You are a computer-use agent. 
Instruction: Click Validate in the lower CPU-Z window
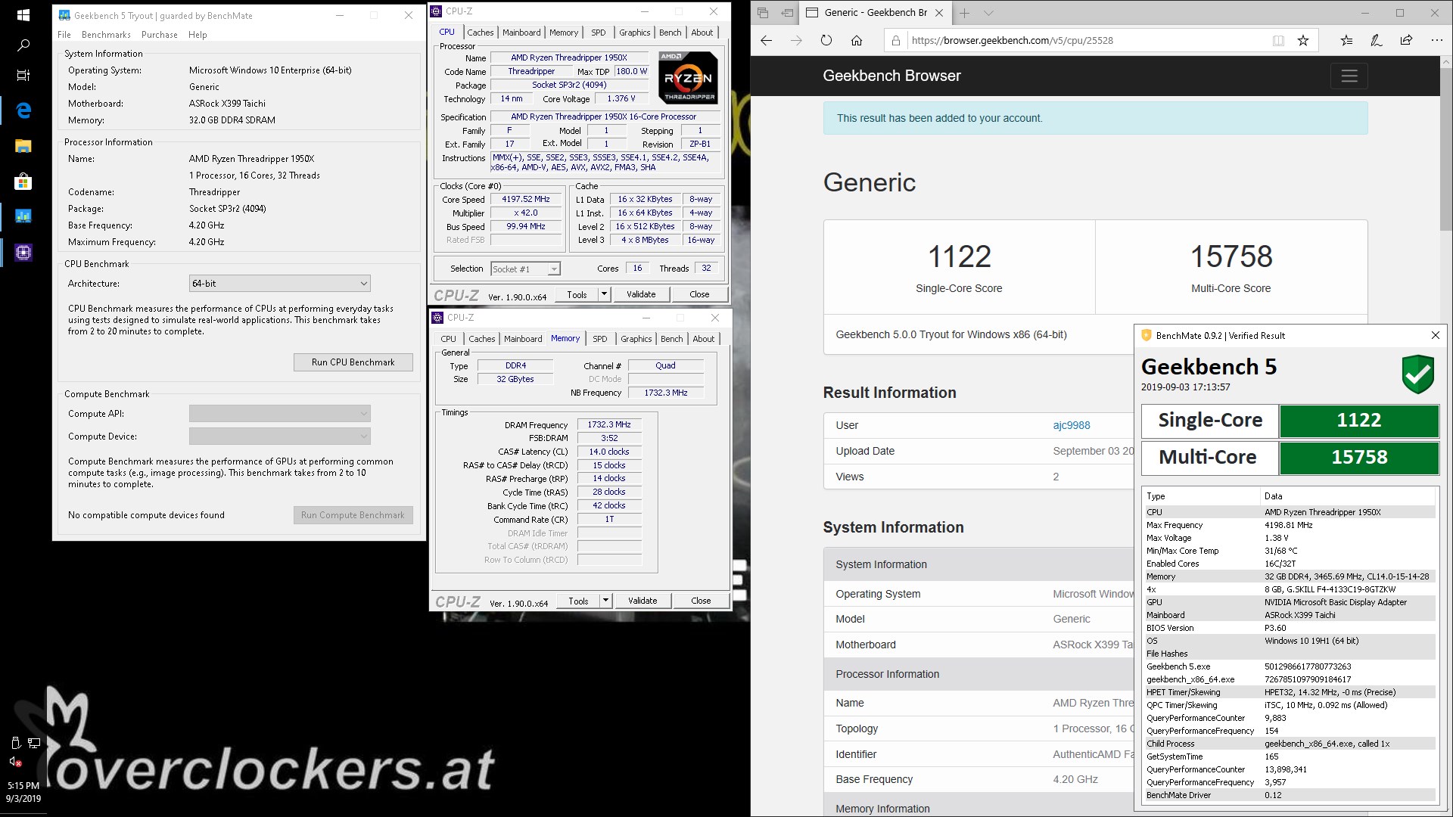642,601
